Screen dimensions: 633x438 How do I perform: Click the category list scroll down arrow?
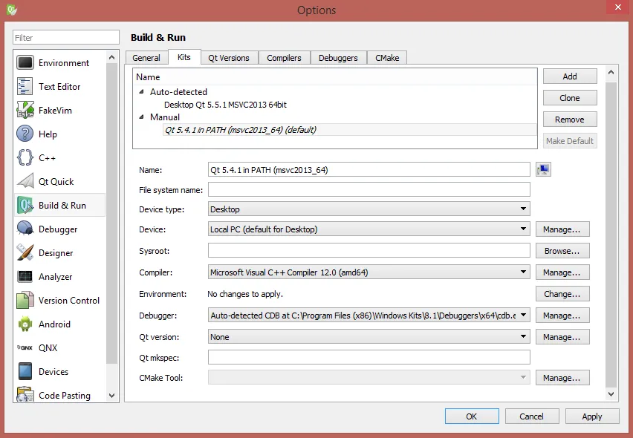(x=112, y=396)
